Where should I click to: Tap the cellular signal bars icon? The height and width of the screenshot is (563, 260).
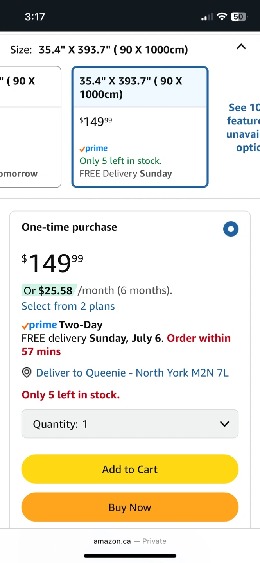click(x=207, y=17)
